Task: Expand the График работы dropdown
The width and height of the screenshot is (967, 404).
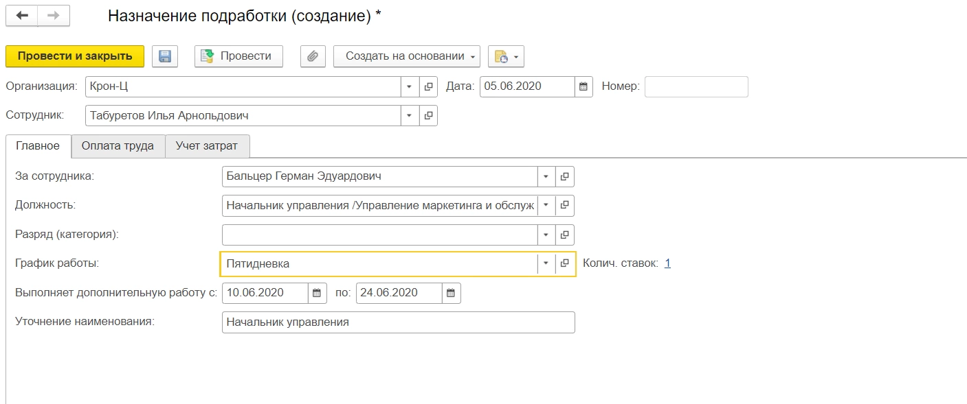Action: click(x=546, y=263)
